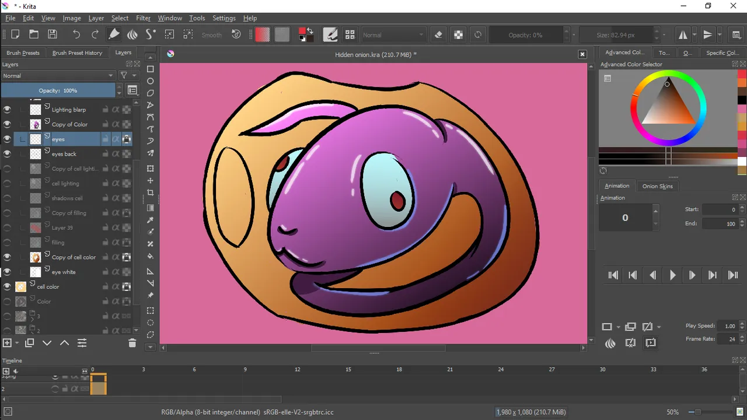The width and height of the screenshot is (747, 420).
Task: Select the shadows cell layer
Action: [67, 198]
